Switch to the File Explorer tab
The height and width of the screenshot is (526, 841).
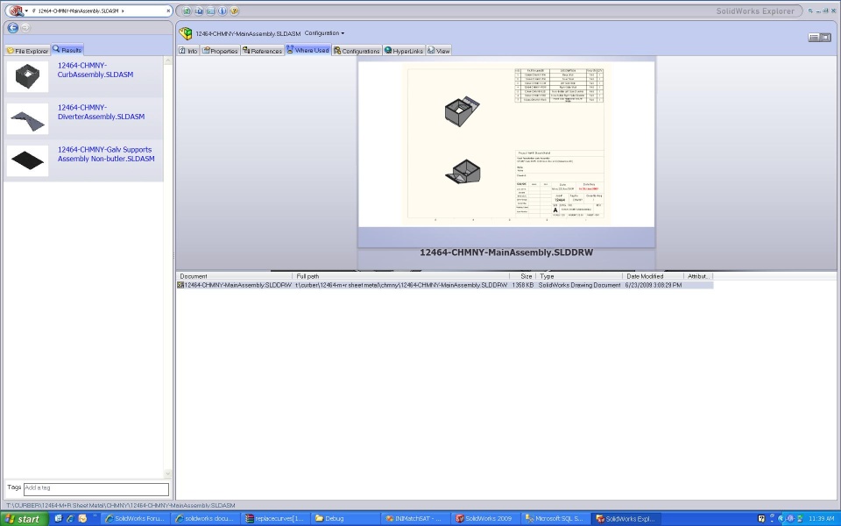(x=28, y=51)
